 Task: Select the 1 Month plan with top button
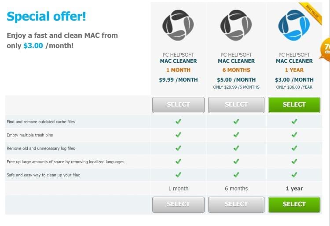click(x=178, y=105)
